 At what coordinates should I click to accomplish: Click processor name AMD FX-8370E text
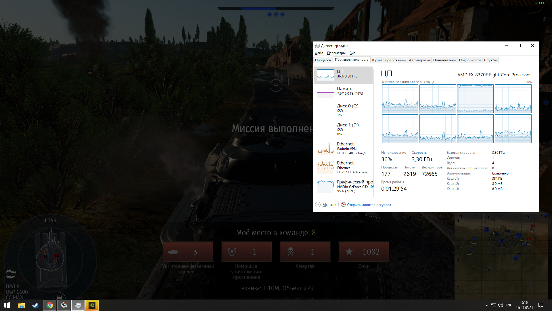[494, 75]
